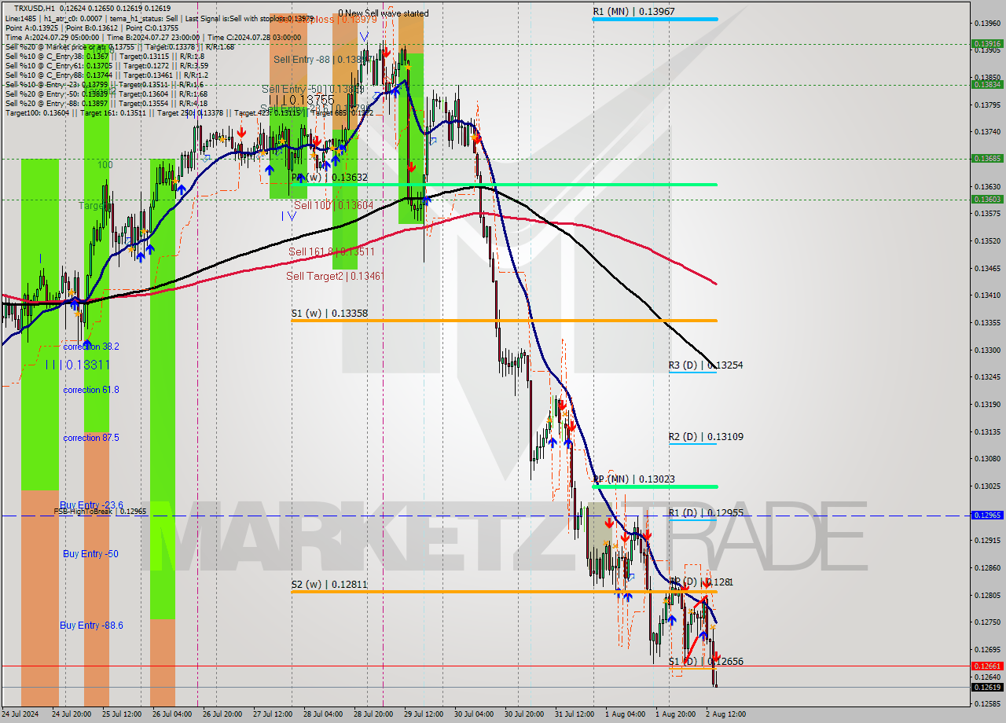Click the 0 New Sell wave started text

tap(384, 13)
